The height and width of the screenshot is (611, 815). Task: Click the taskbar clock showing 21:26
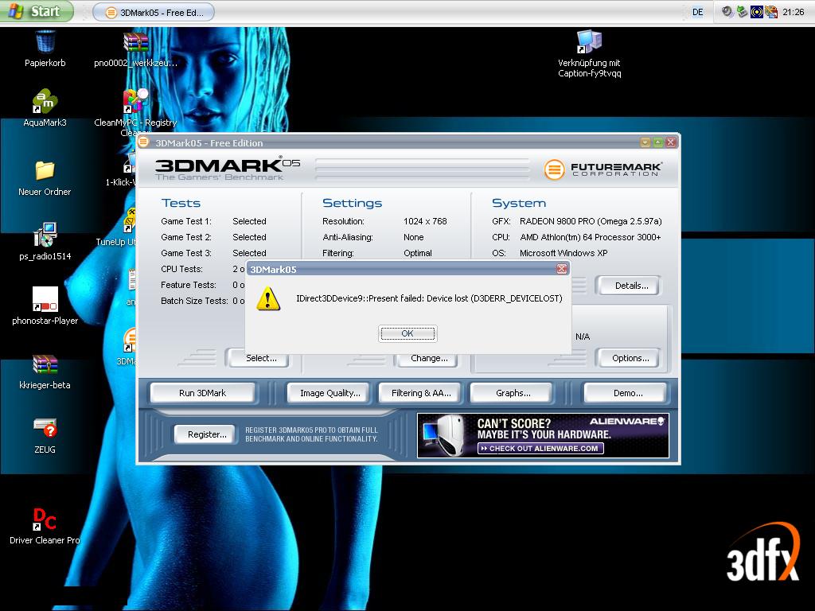[x=794, y=12]
